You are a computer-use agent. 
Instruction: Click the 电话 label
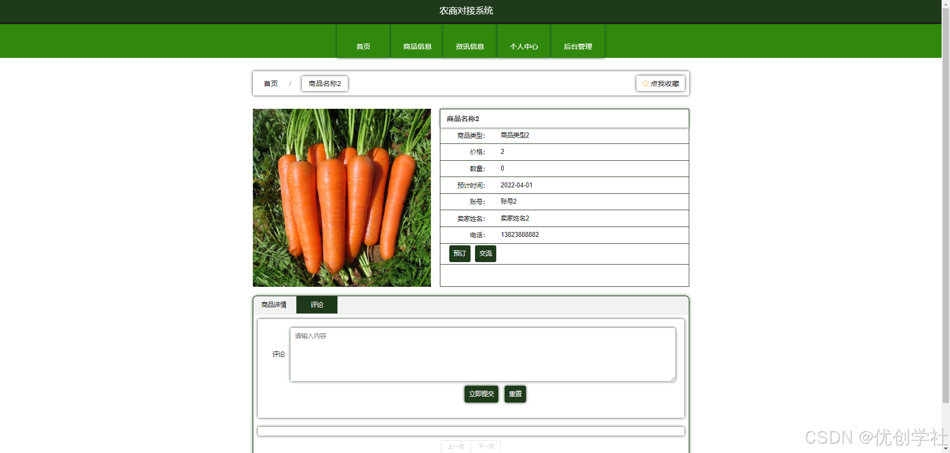coord(477,235)
